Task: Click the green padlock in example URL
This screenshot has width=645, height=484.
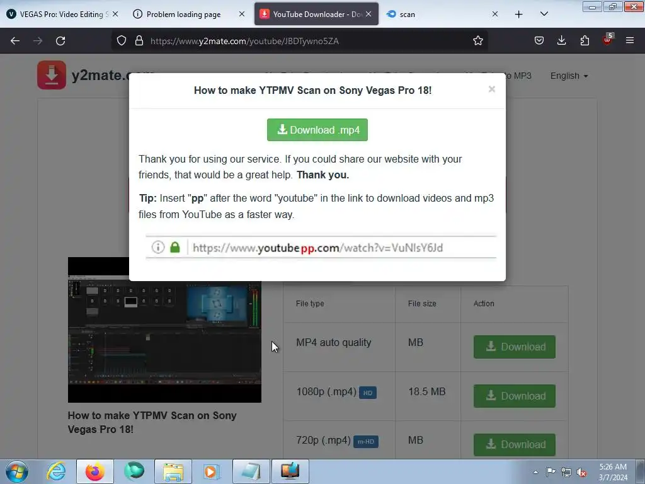Action: pyautogui.click(x=175, y=247)
